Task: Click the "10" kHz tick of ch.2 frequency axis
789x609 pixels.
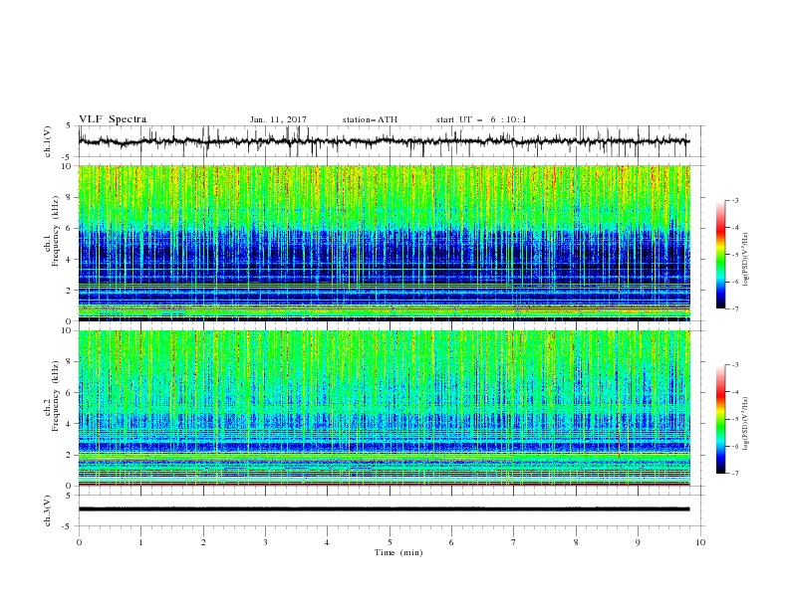Action: click(x=67, y=330)
